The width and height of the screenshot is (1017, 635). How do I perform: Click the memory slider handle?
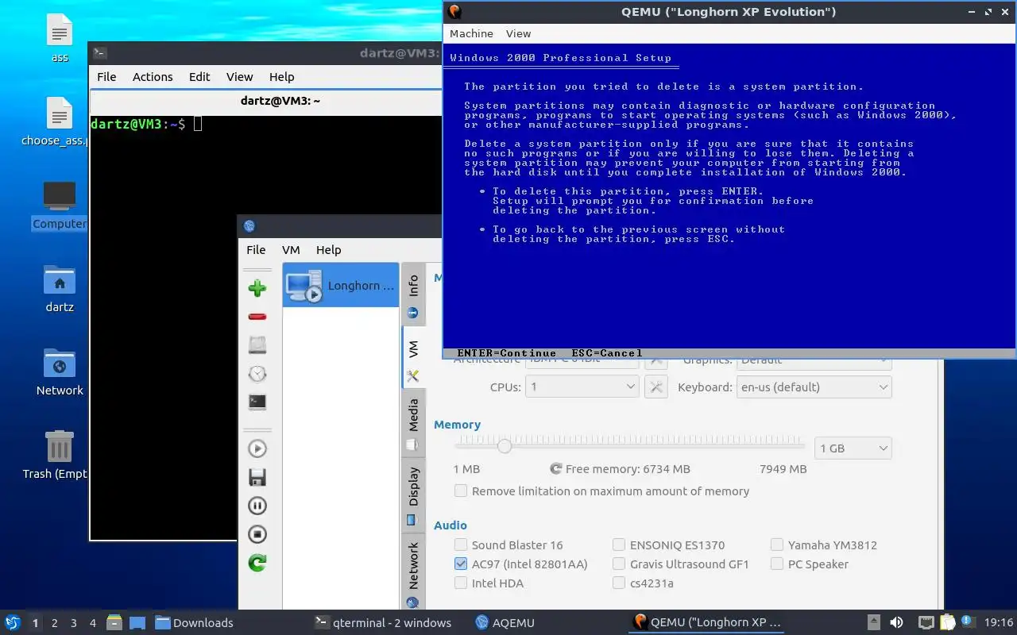point(505,446)
